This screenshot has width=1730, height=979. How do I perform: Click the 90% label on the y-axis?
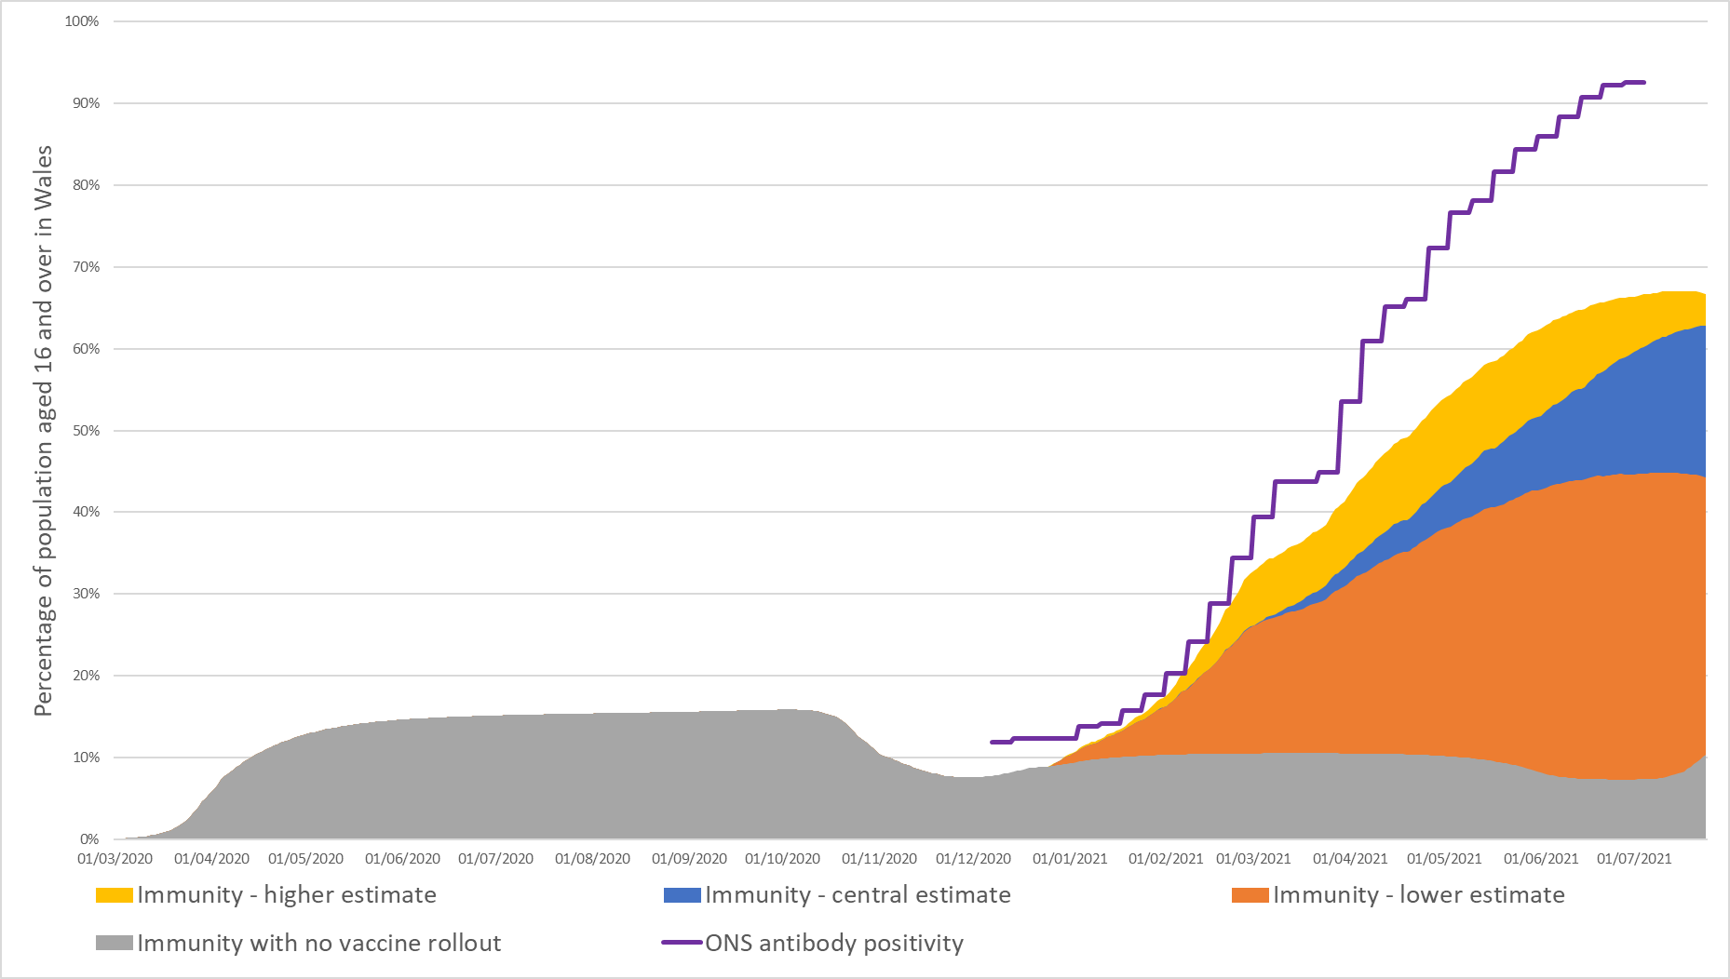[x=86, y=103]
